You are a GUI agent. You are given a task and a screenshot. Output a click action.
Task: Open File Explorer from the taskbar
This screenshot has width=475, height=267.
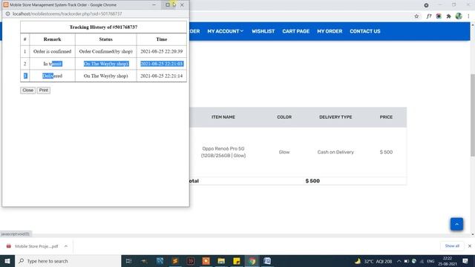tap(221, 261)
